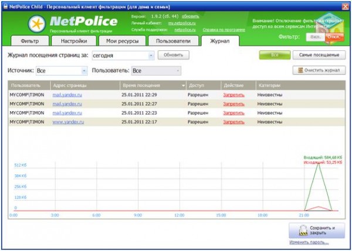The height and width of the screenshot is (251, 352).
Task: Click the обновить version update link
Action: pos(190,16)
